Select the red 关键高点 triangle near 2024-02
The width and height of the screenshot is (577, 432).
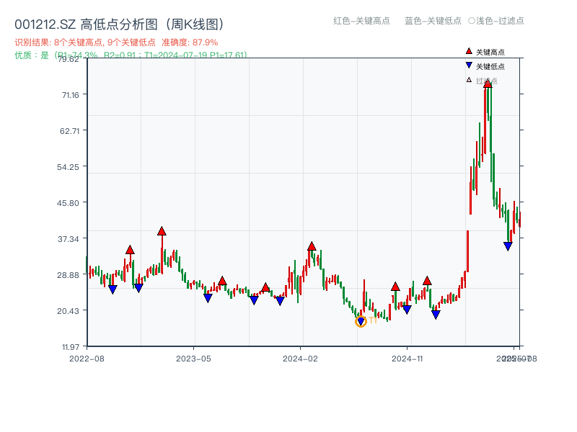pos(312,247)
